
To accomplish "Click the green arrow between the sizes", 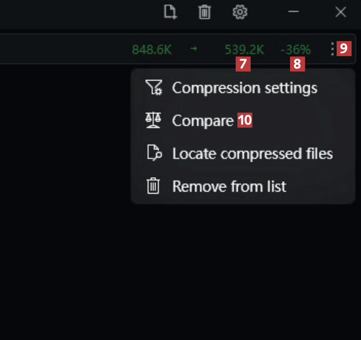I will pyautogui.click(x=194, y=49).
